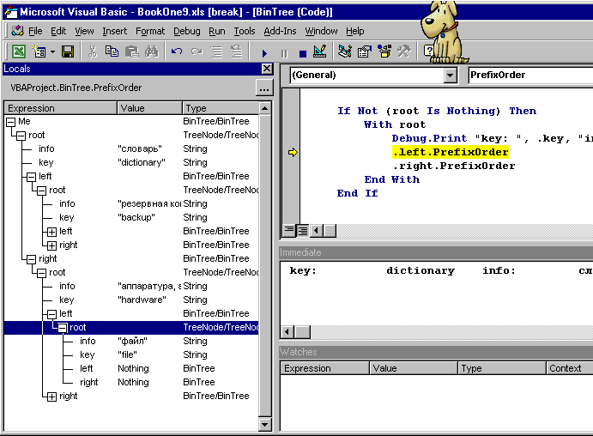
Task: Open the Help menu
Action: pos(354,31)
